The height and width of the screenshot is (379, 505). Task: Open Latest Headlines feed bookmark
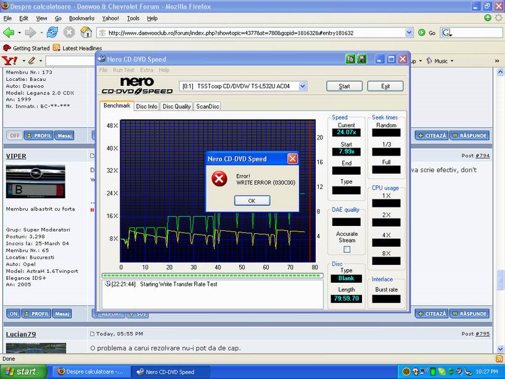[78, 48]
